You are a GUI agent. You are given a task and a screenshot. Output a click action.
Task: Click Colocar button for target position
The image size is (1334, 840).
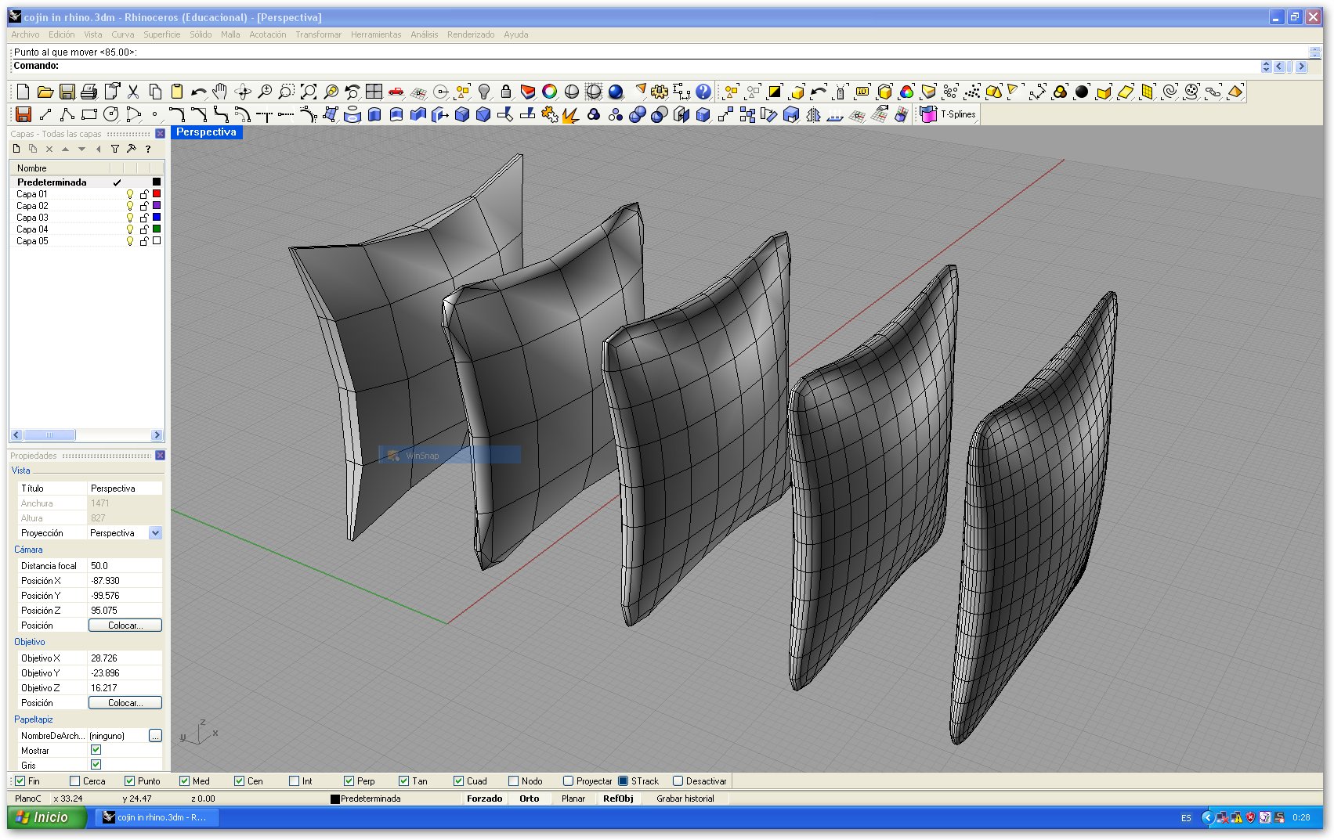[x=125, y=703]
